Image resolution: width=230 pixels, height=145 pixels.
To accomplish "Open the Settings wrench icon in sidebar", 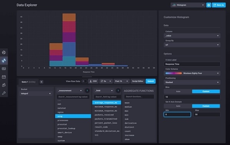I will coord(4,93).
